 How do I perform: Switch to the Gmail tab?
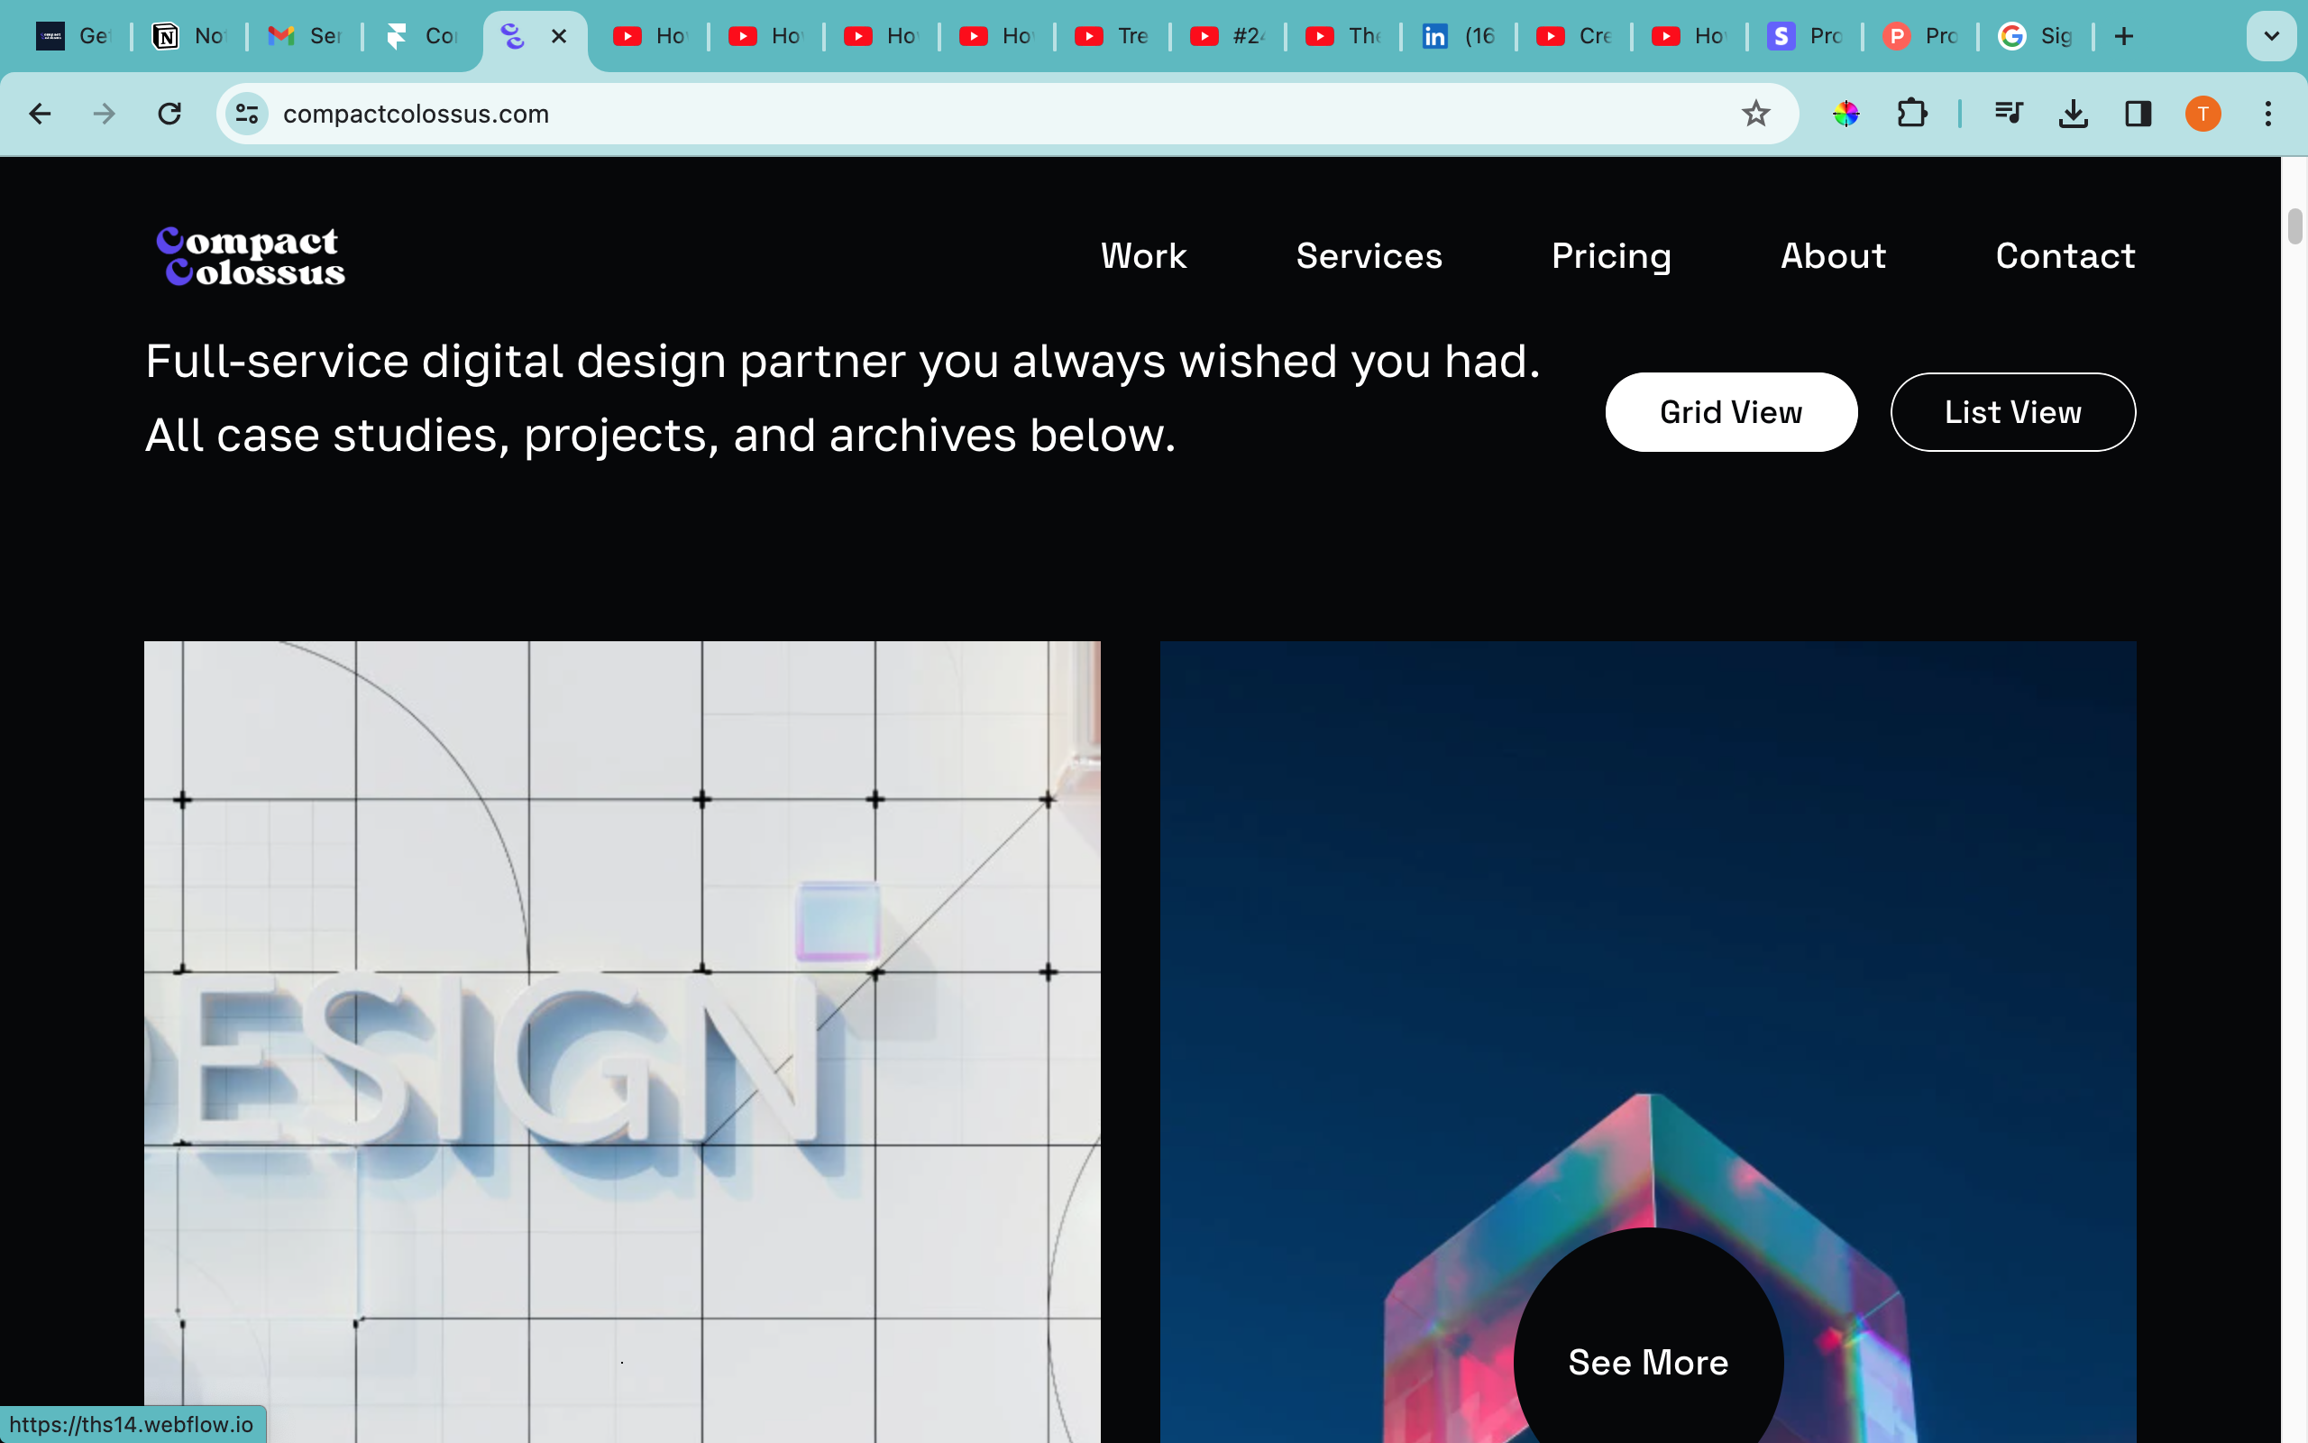304,36
